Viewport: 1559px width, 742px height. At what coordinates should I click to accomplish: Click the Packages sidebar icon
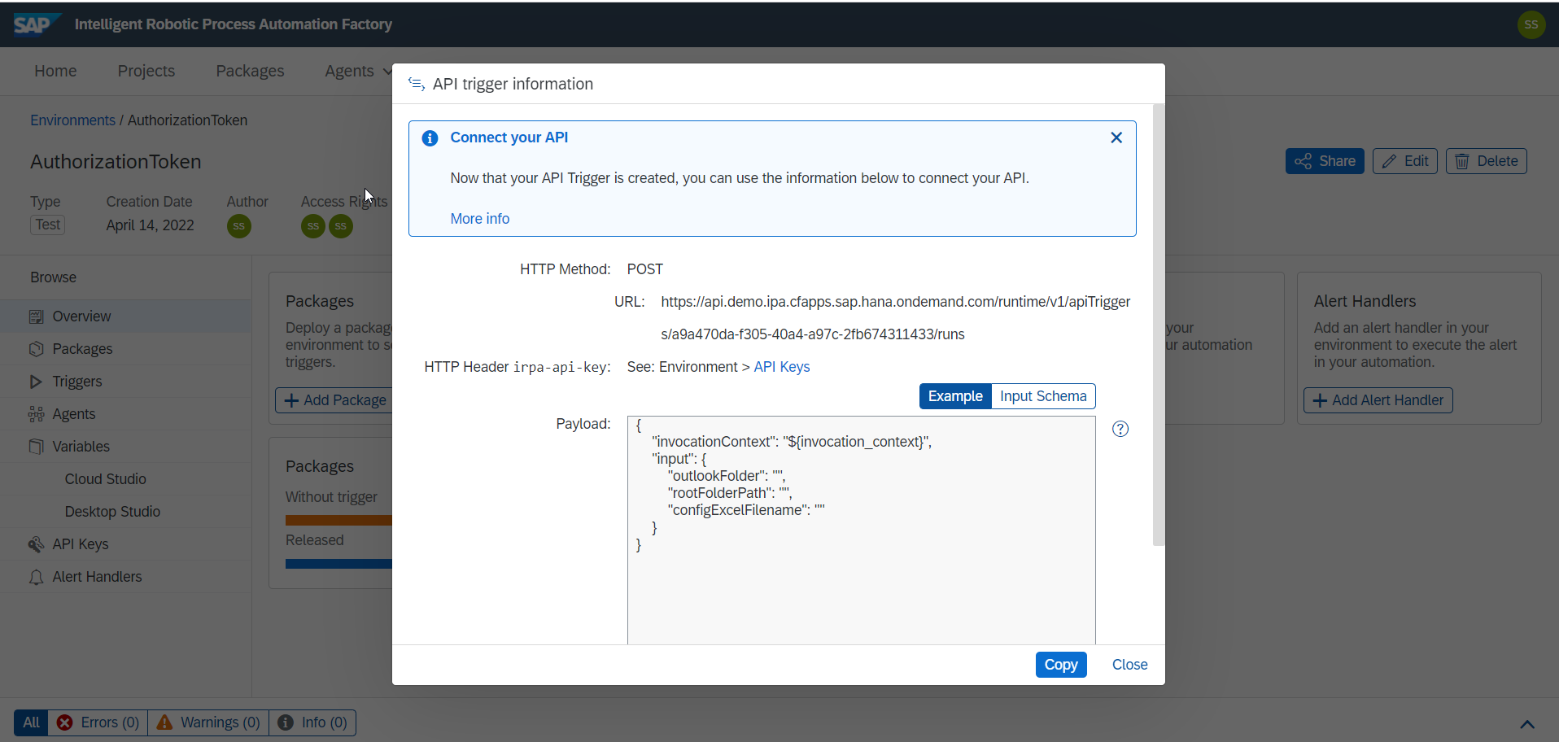pyautogui.click(x=36, y=349)
